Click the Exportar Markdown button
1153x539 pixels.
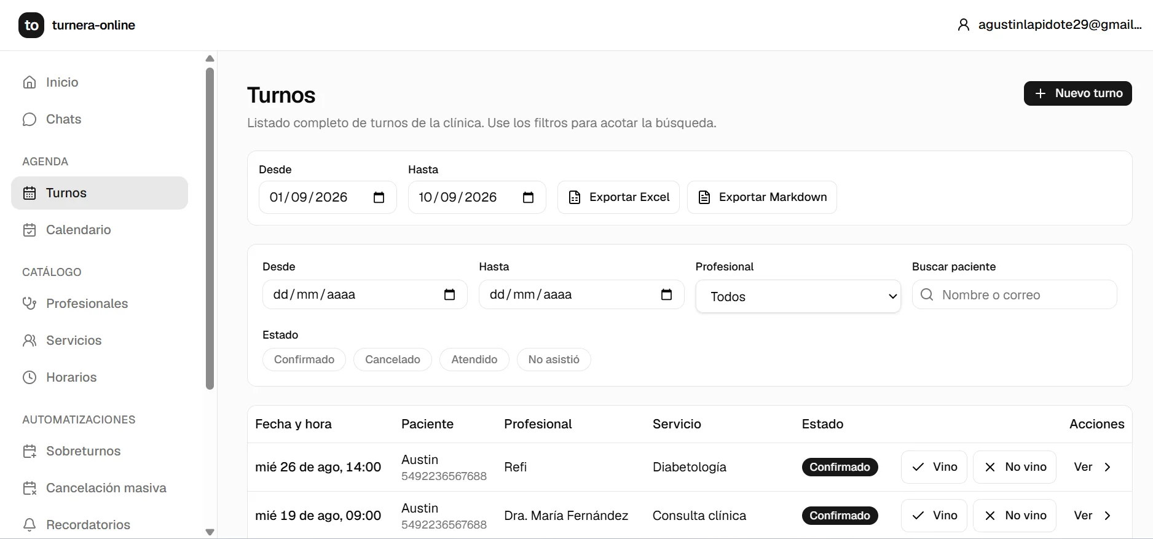click(x=762, y=197)
